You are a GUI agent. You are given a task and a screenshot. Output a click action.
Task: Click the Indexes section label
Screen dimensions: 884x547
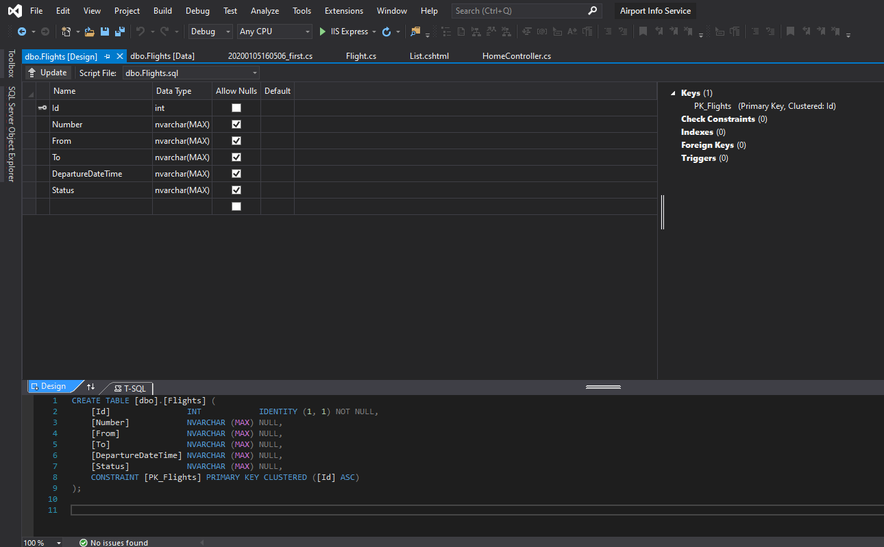(697, 132)
